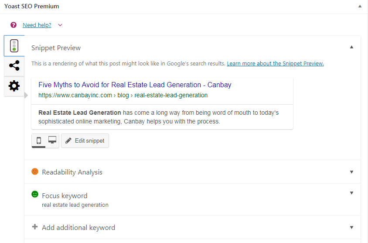This screenshot has height=243, width=368.
Task: Click the snippet title Five Myths to Avoid
Action: (x=135, y=85)
